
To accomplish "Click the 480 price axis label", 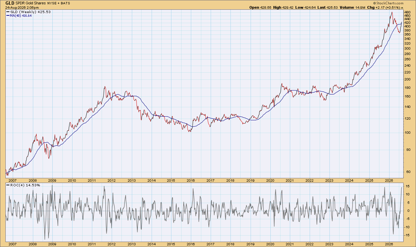I will click(408, 12).
